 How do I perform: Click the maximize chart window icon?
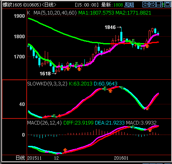coord(168,4)
